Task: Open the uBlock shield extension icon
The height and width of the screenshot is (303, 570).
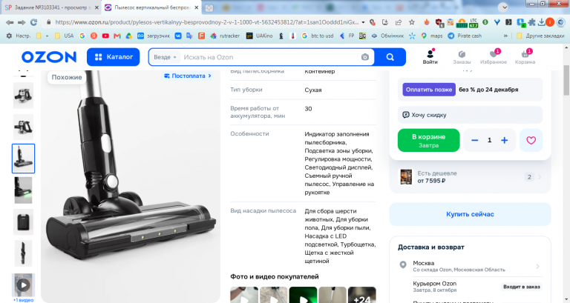Action: pyautogui.click(x=439, y=23)
